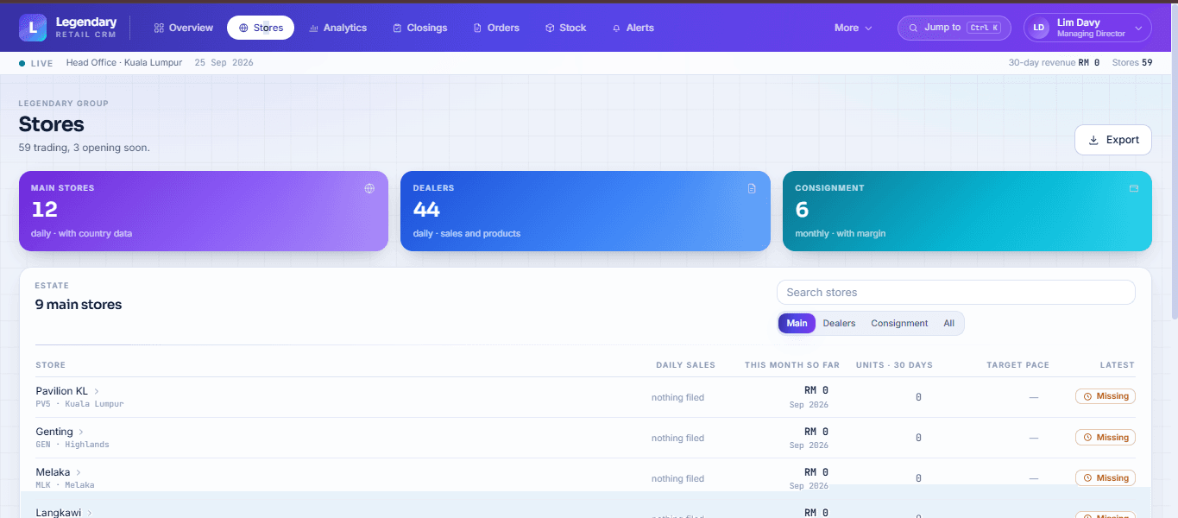Open the Consignment summary card
The width and height of the screenshot is (1178, 518).
pos(967,211)
